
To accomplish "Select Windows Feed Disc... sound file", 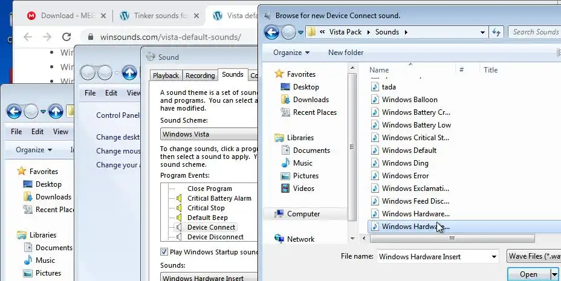I will point(415,201).
